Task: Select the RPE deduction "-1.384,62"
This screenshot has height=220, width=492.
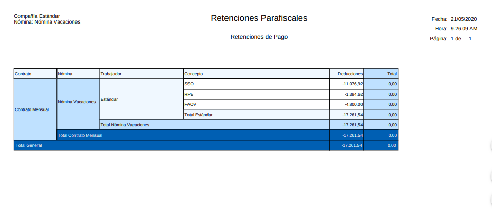Action: point(347,94)
